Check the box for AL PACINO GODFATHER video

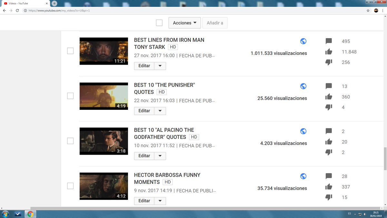click(70, 141)
